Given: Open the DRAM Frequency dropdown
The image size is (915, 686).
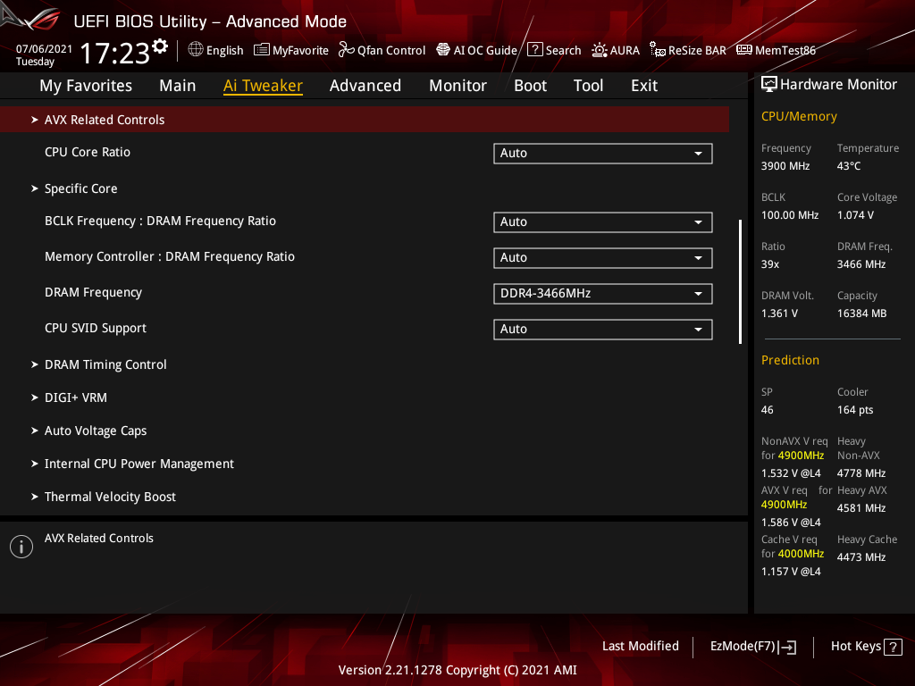Looking at the screenshot, I should pyautogui.click(x=603, y=293).
